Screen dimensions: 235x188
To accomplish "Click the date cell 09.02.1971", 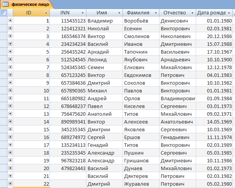I will point(214,114).
